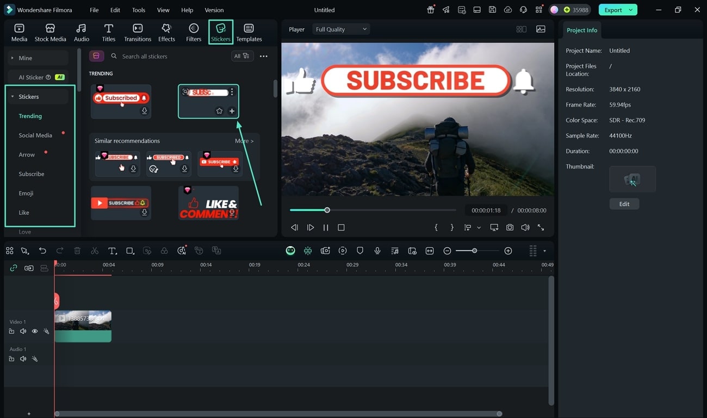Select the Emoji sticker category
This screenshot has width=707, height=418.
pos(26,194)
